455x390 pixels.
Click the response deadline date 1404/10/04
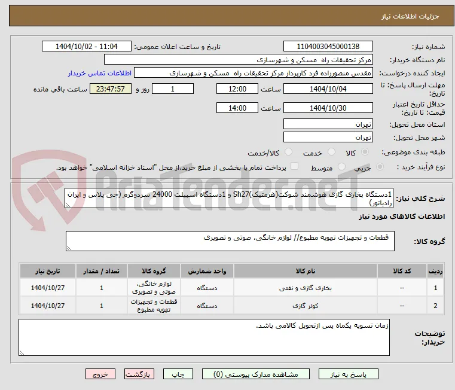click(x=328, y=89)
